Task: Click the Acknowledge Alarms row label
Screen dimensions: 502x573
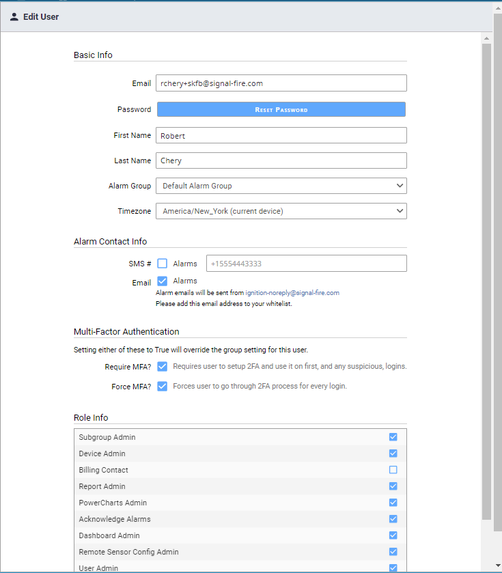Action: click(x=115, y=519)
